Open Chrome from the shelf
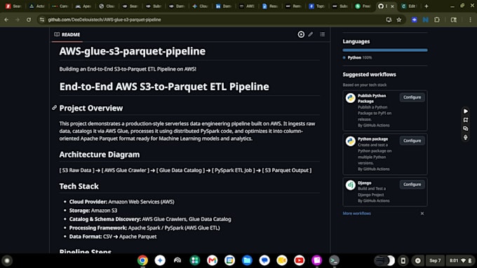Screen dimensions: 477x268 point(142,260)
